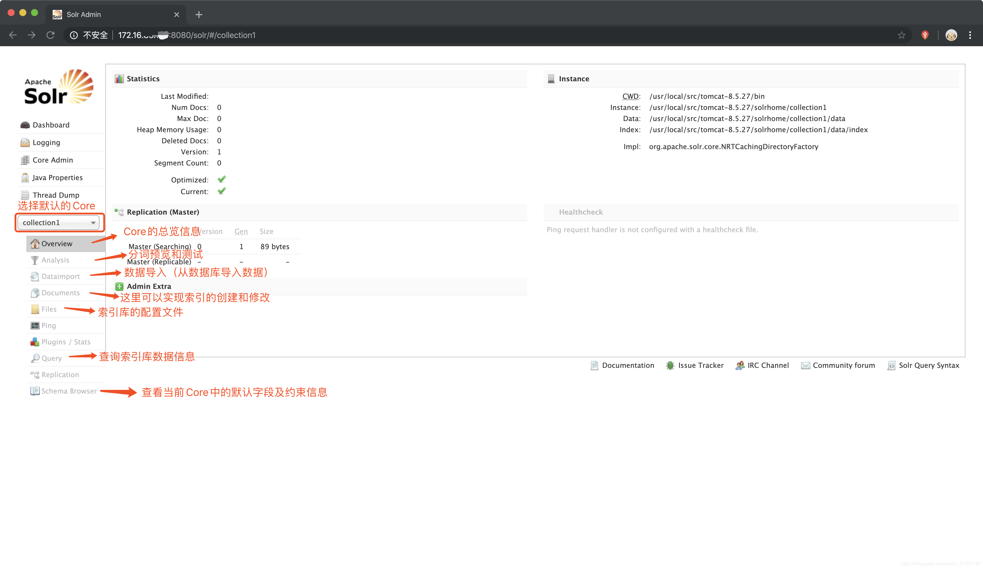Image resolution: width=983 pixels, height=569 pixels.
Task: Click the Documents pages icon
Action: coord(35,293)
